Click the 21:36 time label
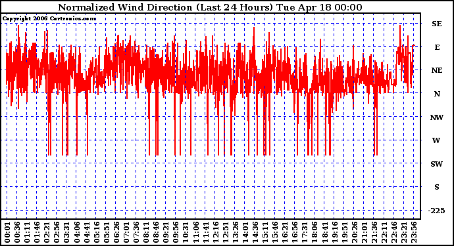454x246 pixels. [x=374, y=232]
